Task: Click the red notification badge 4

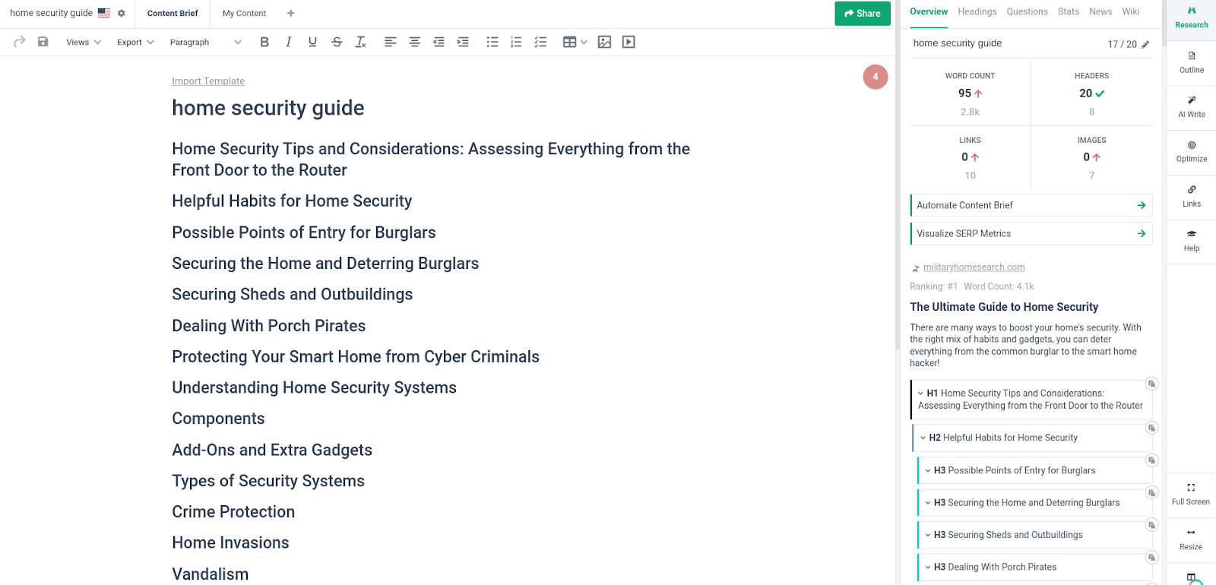Action: tap(876, 77)
